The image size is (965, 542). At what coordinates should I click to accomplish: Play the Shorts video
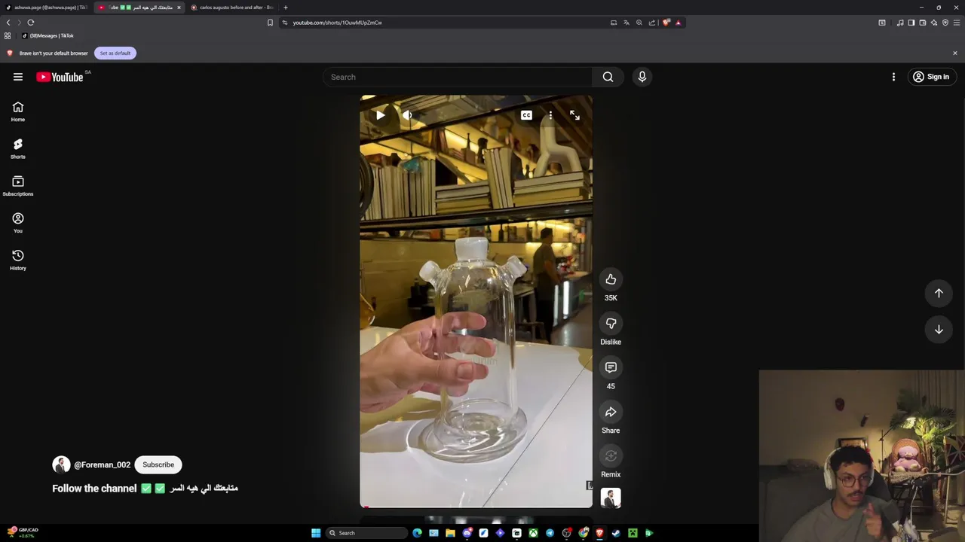pos(380,115)
